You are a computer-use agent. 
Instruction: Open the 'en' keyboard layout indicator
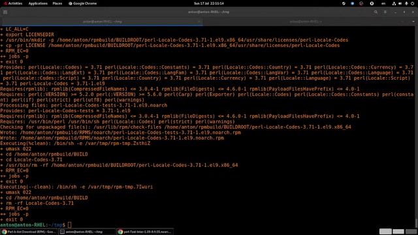point(383,3)
